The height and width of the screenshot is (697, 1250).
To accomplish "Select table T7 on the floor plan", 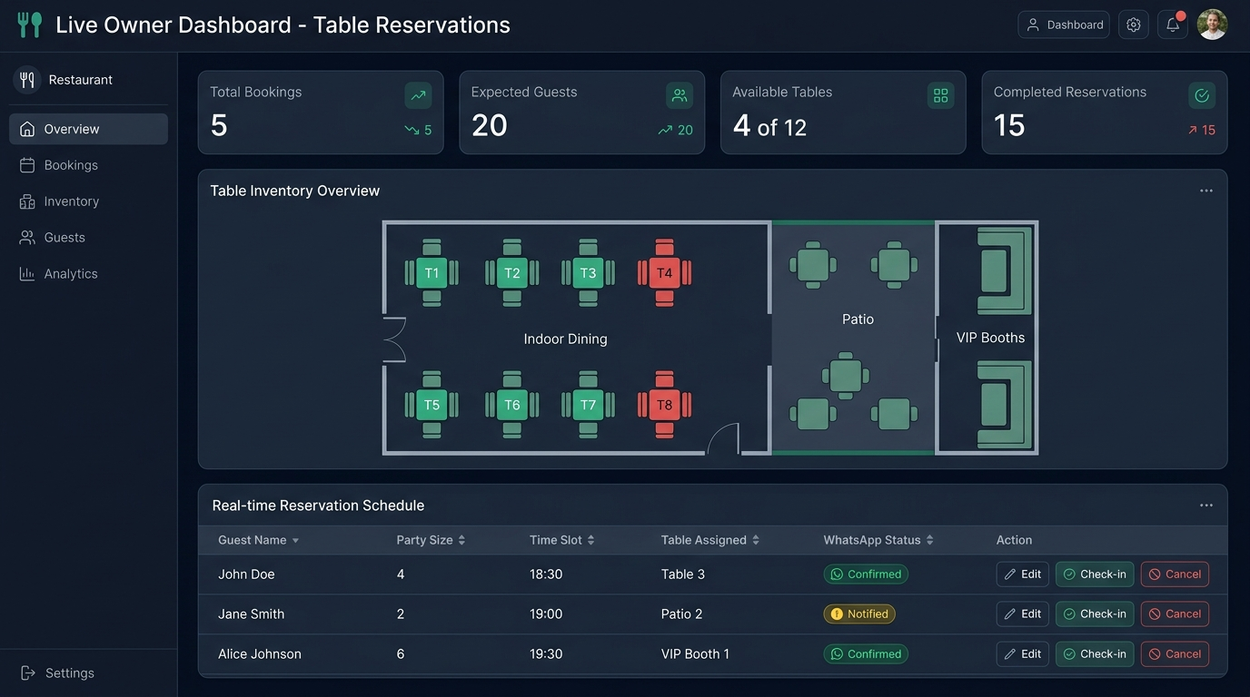I will (x=588, y=405).
